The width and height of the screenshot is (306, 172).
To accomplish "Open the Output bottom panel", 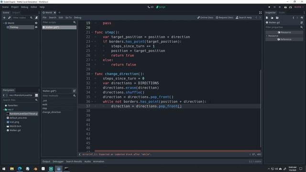I will click(46, 161).
